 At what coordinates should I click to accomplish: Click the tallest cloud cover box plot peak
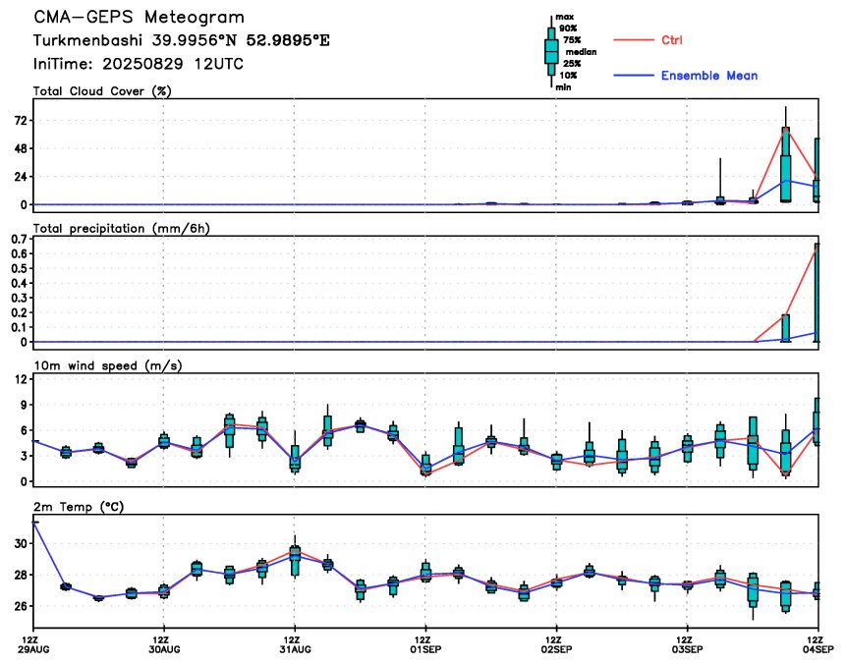click(786, 156)
